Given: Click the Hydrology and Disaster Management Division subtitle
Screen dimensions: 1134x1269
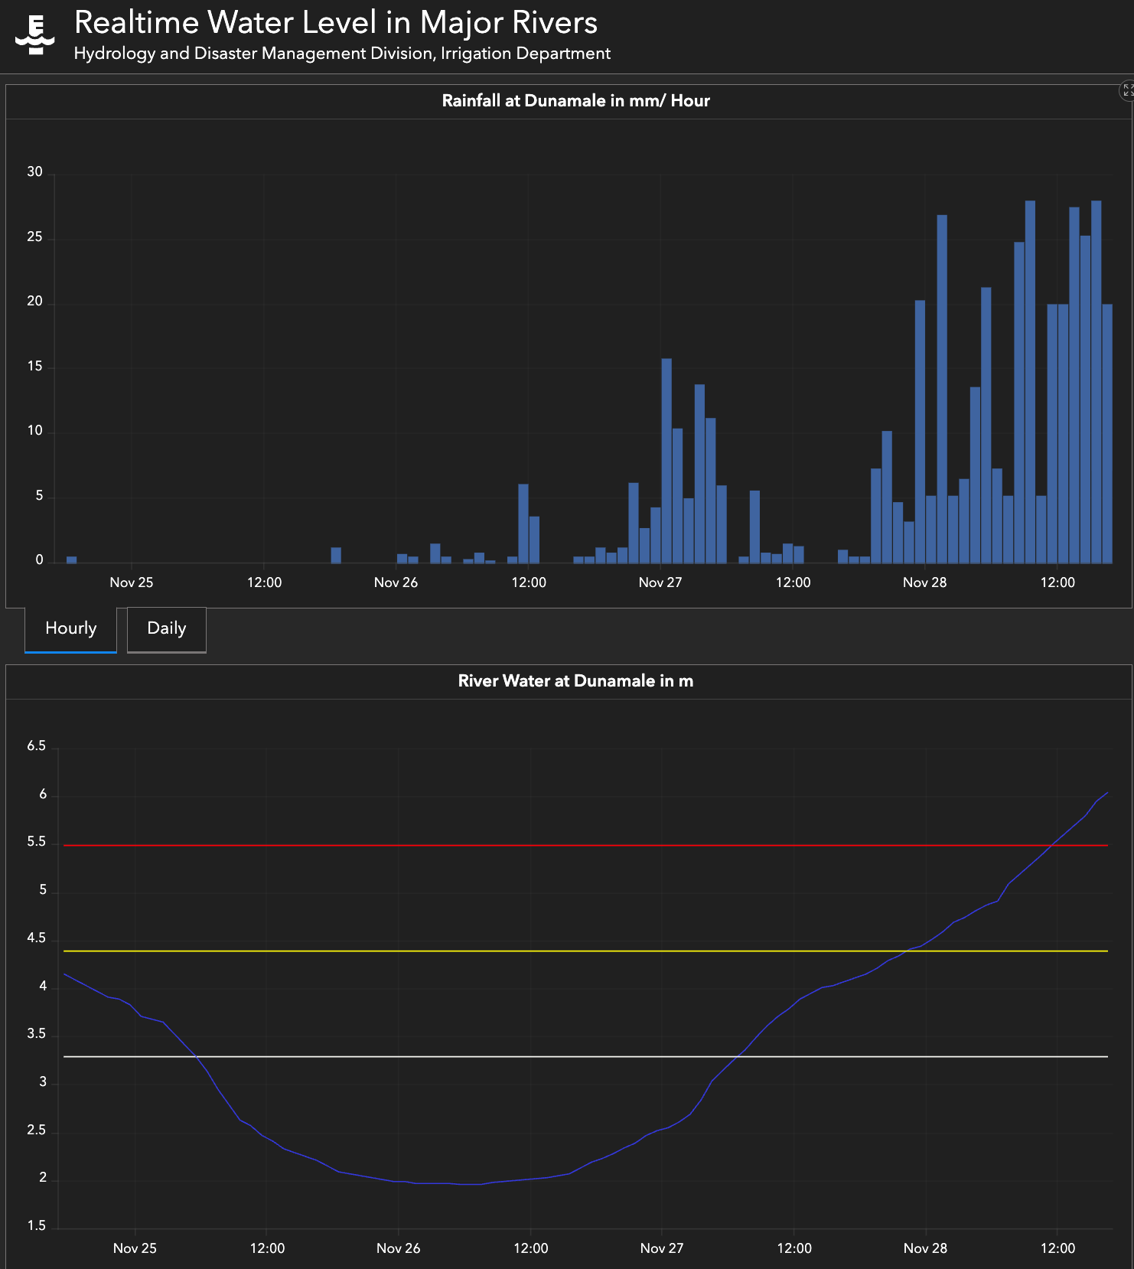Looking at the screenshot, I should 342,54.
